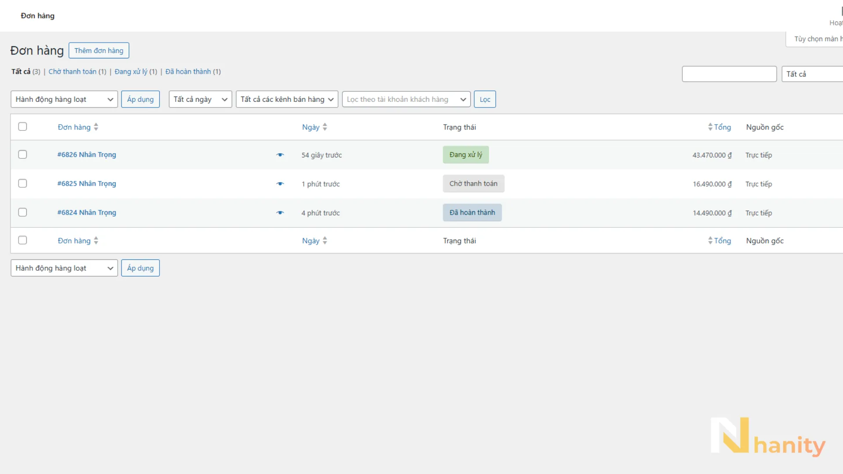Open order #6824 Nhân Trọng
Image resolution: width=843 pixels, height=474 pixels.
(86, 212)
